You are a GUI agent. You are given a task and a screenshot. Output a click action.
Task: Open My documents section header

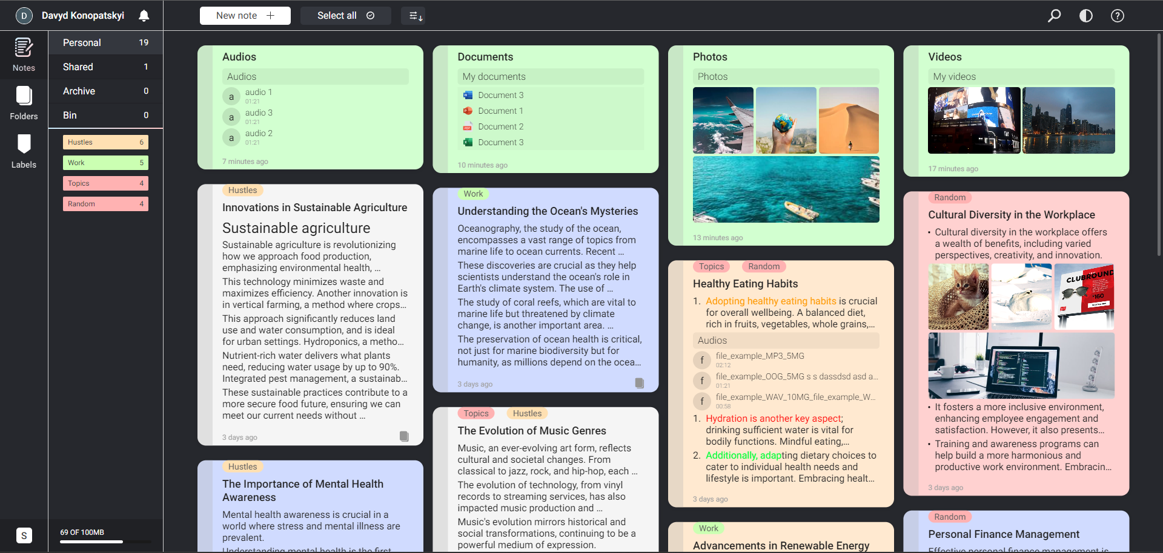pyautogui.click(x=551, y=77)
